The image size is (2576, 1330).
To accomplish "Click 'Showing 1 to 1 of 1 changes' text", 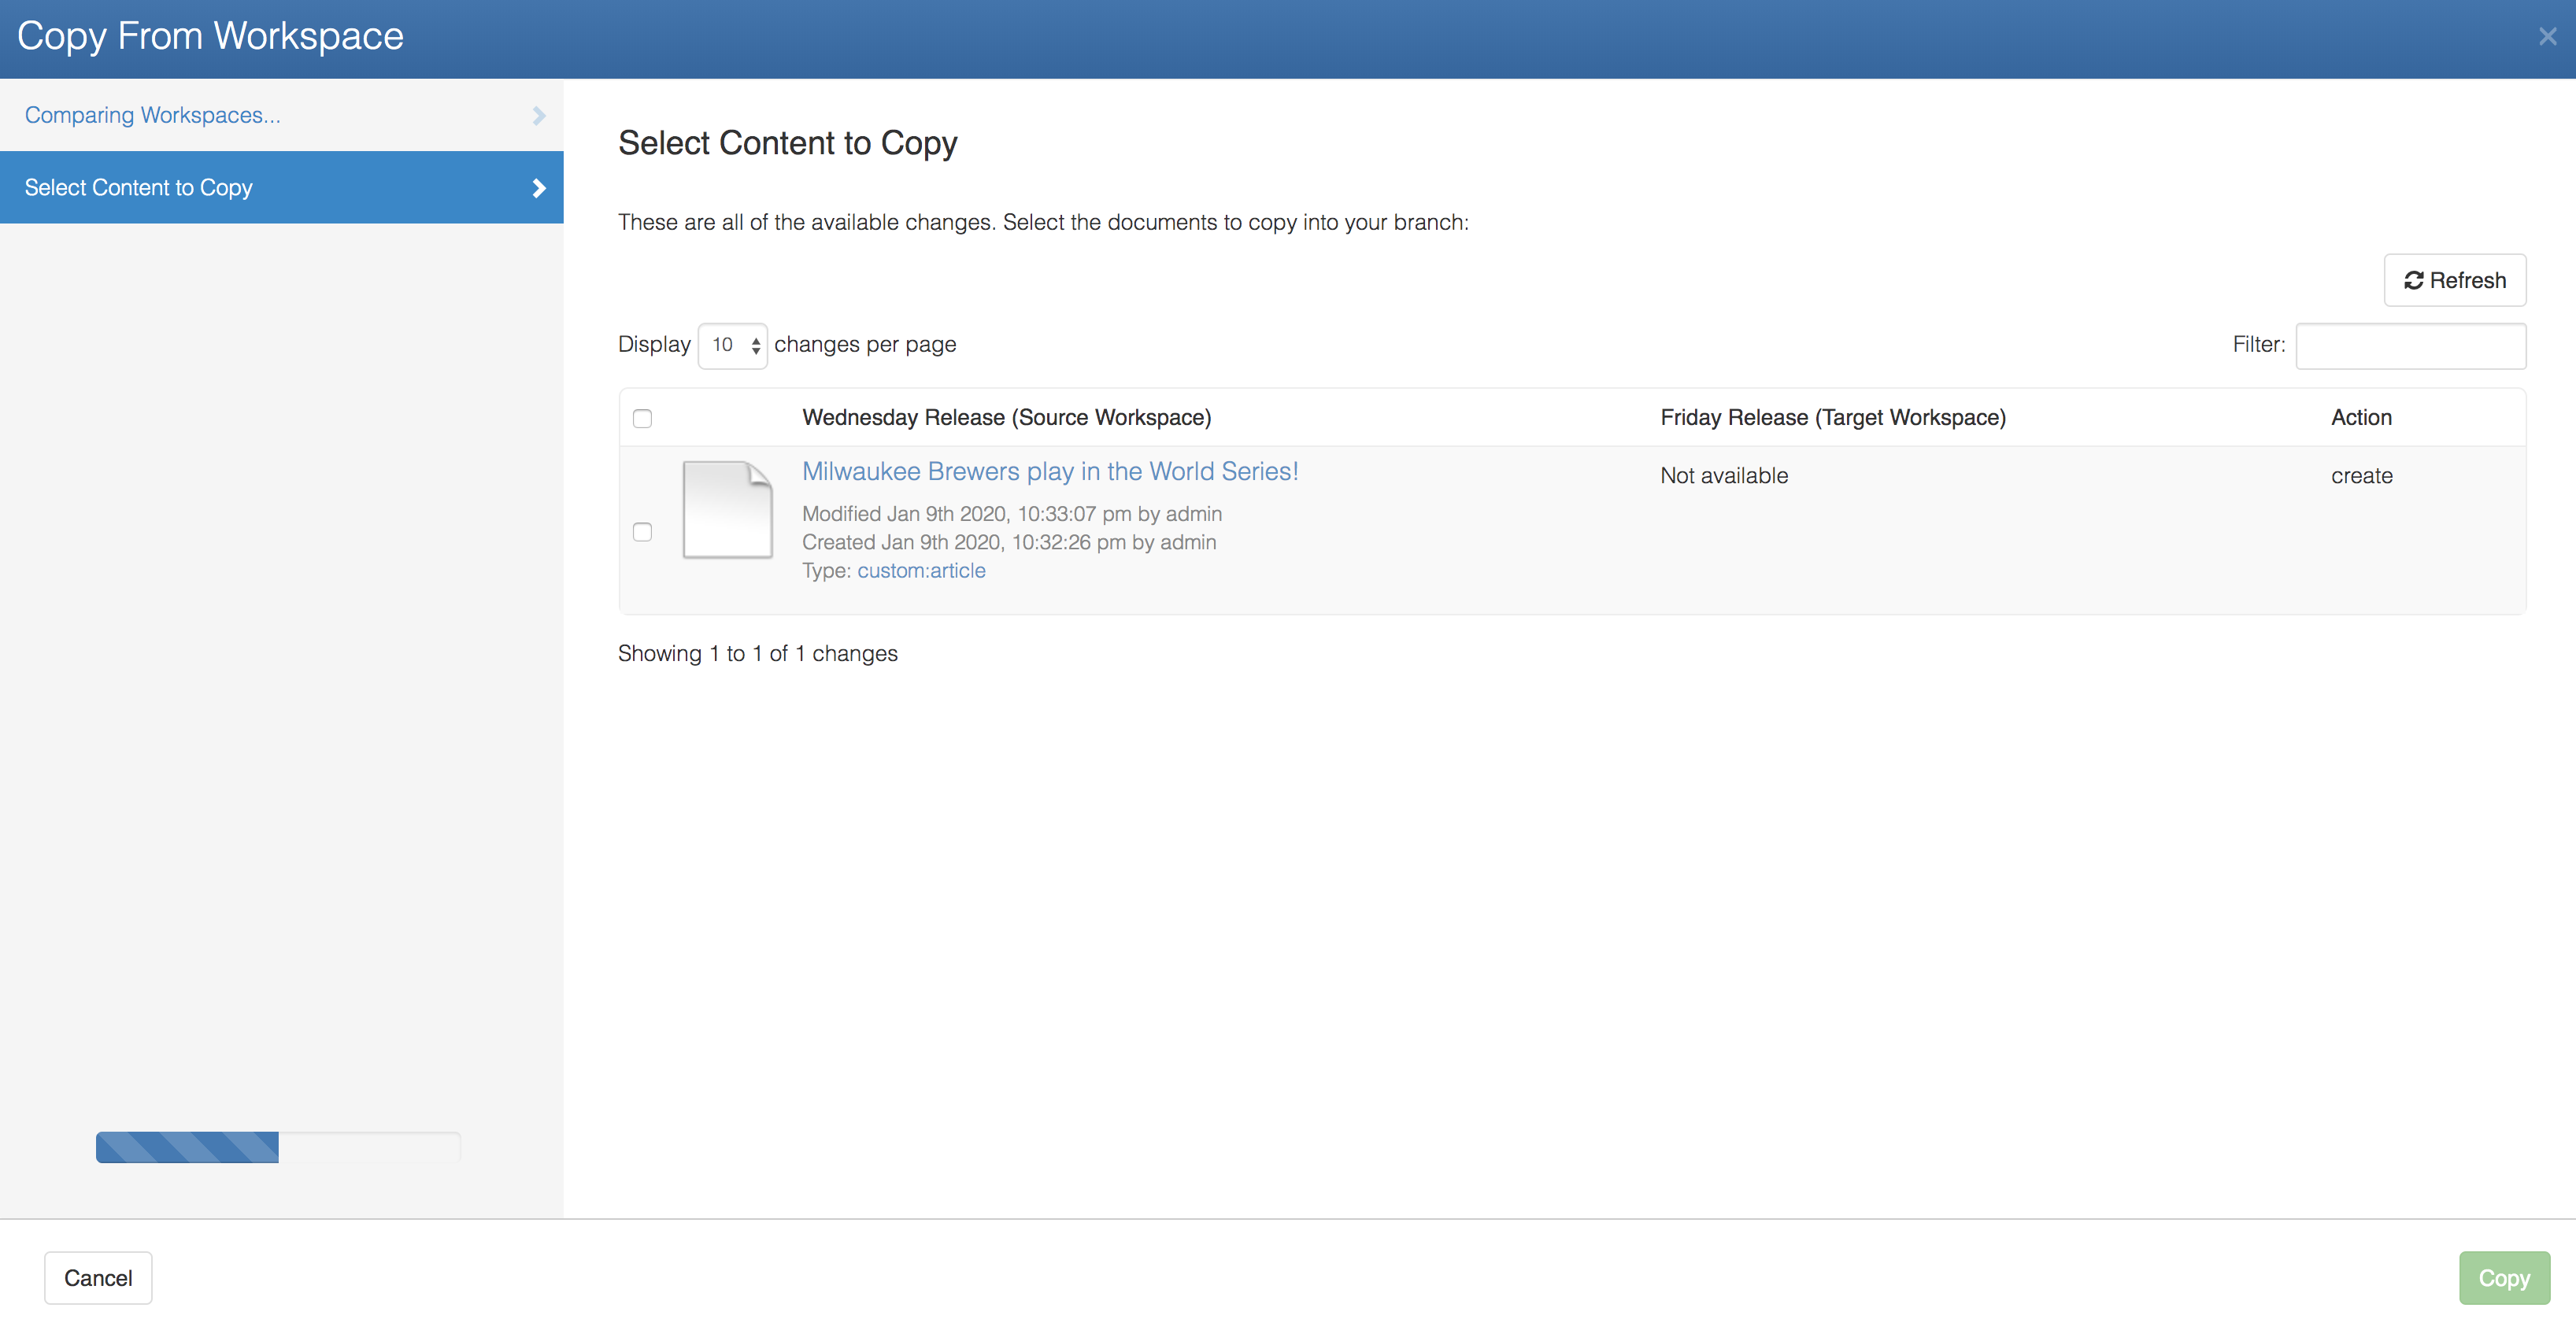I will click(757, 653).
